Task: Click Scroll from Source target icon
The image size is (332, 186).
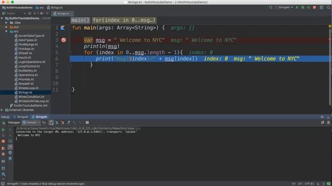Action: point(30,13)
